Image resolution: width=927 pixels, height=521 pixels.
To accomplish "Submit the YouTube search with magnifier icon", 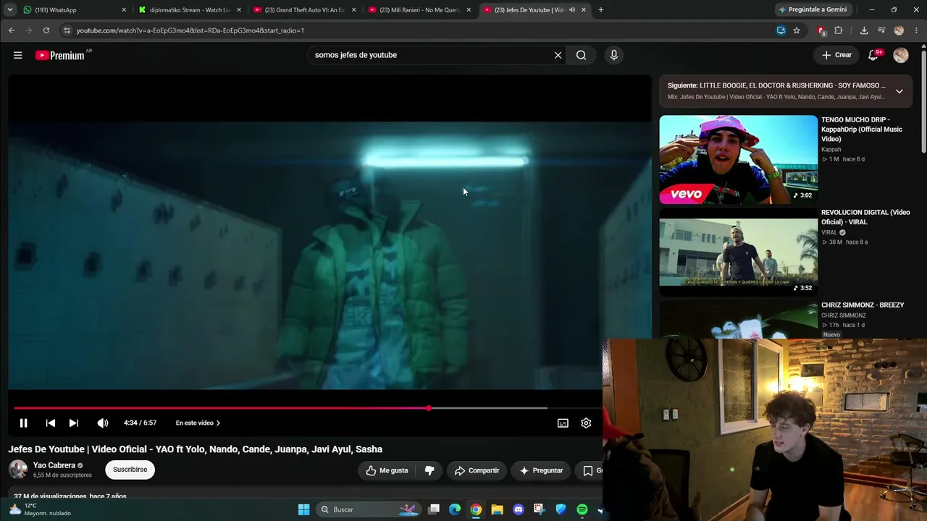I will point(581,55).
